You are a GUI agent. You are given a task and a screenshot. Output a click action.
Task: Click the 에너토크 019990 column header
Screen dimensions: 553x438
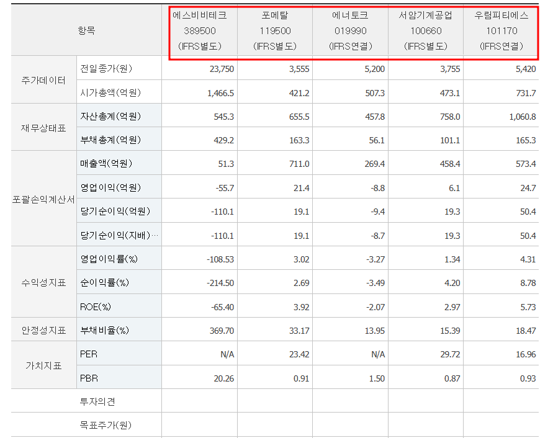tap(351, 30)
